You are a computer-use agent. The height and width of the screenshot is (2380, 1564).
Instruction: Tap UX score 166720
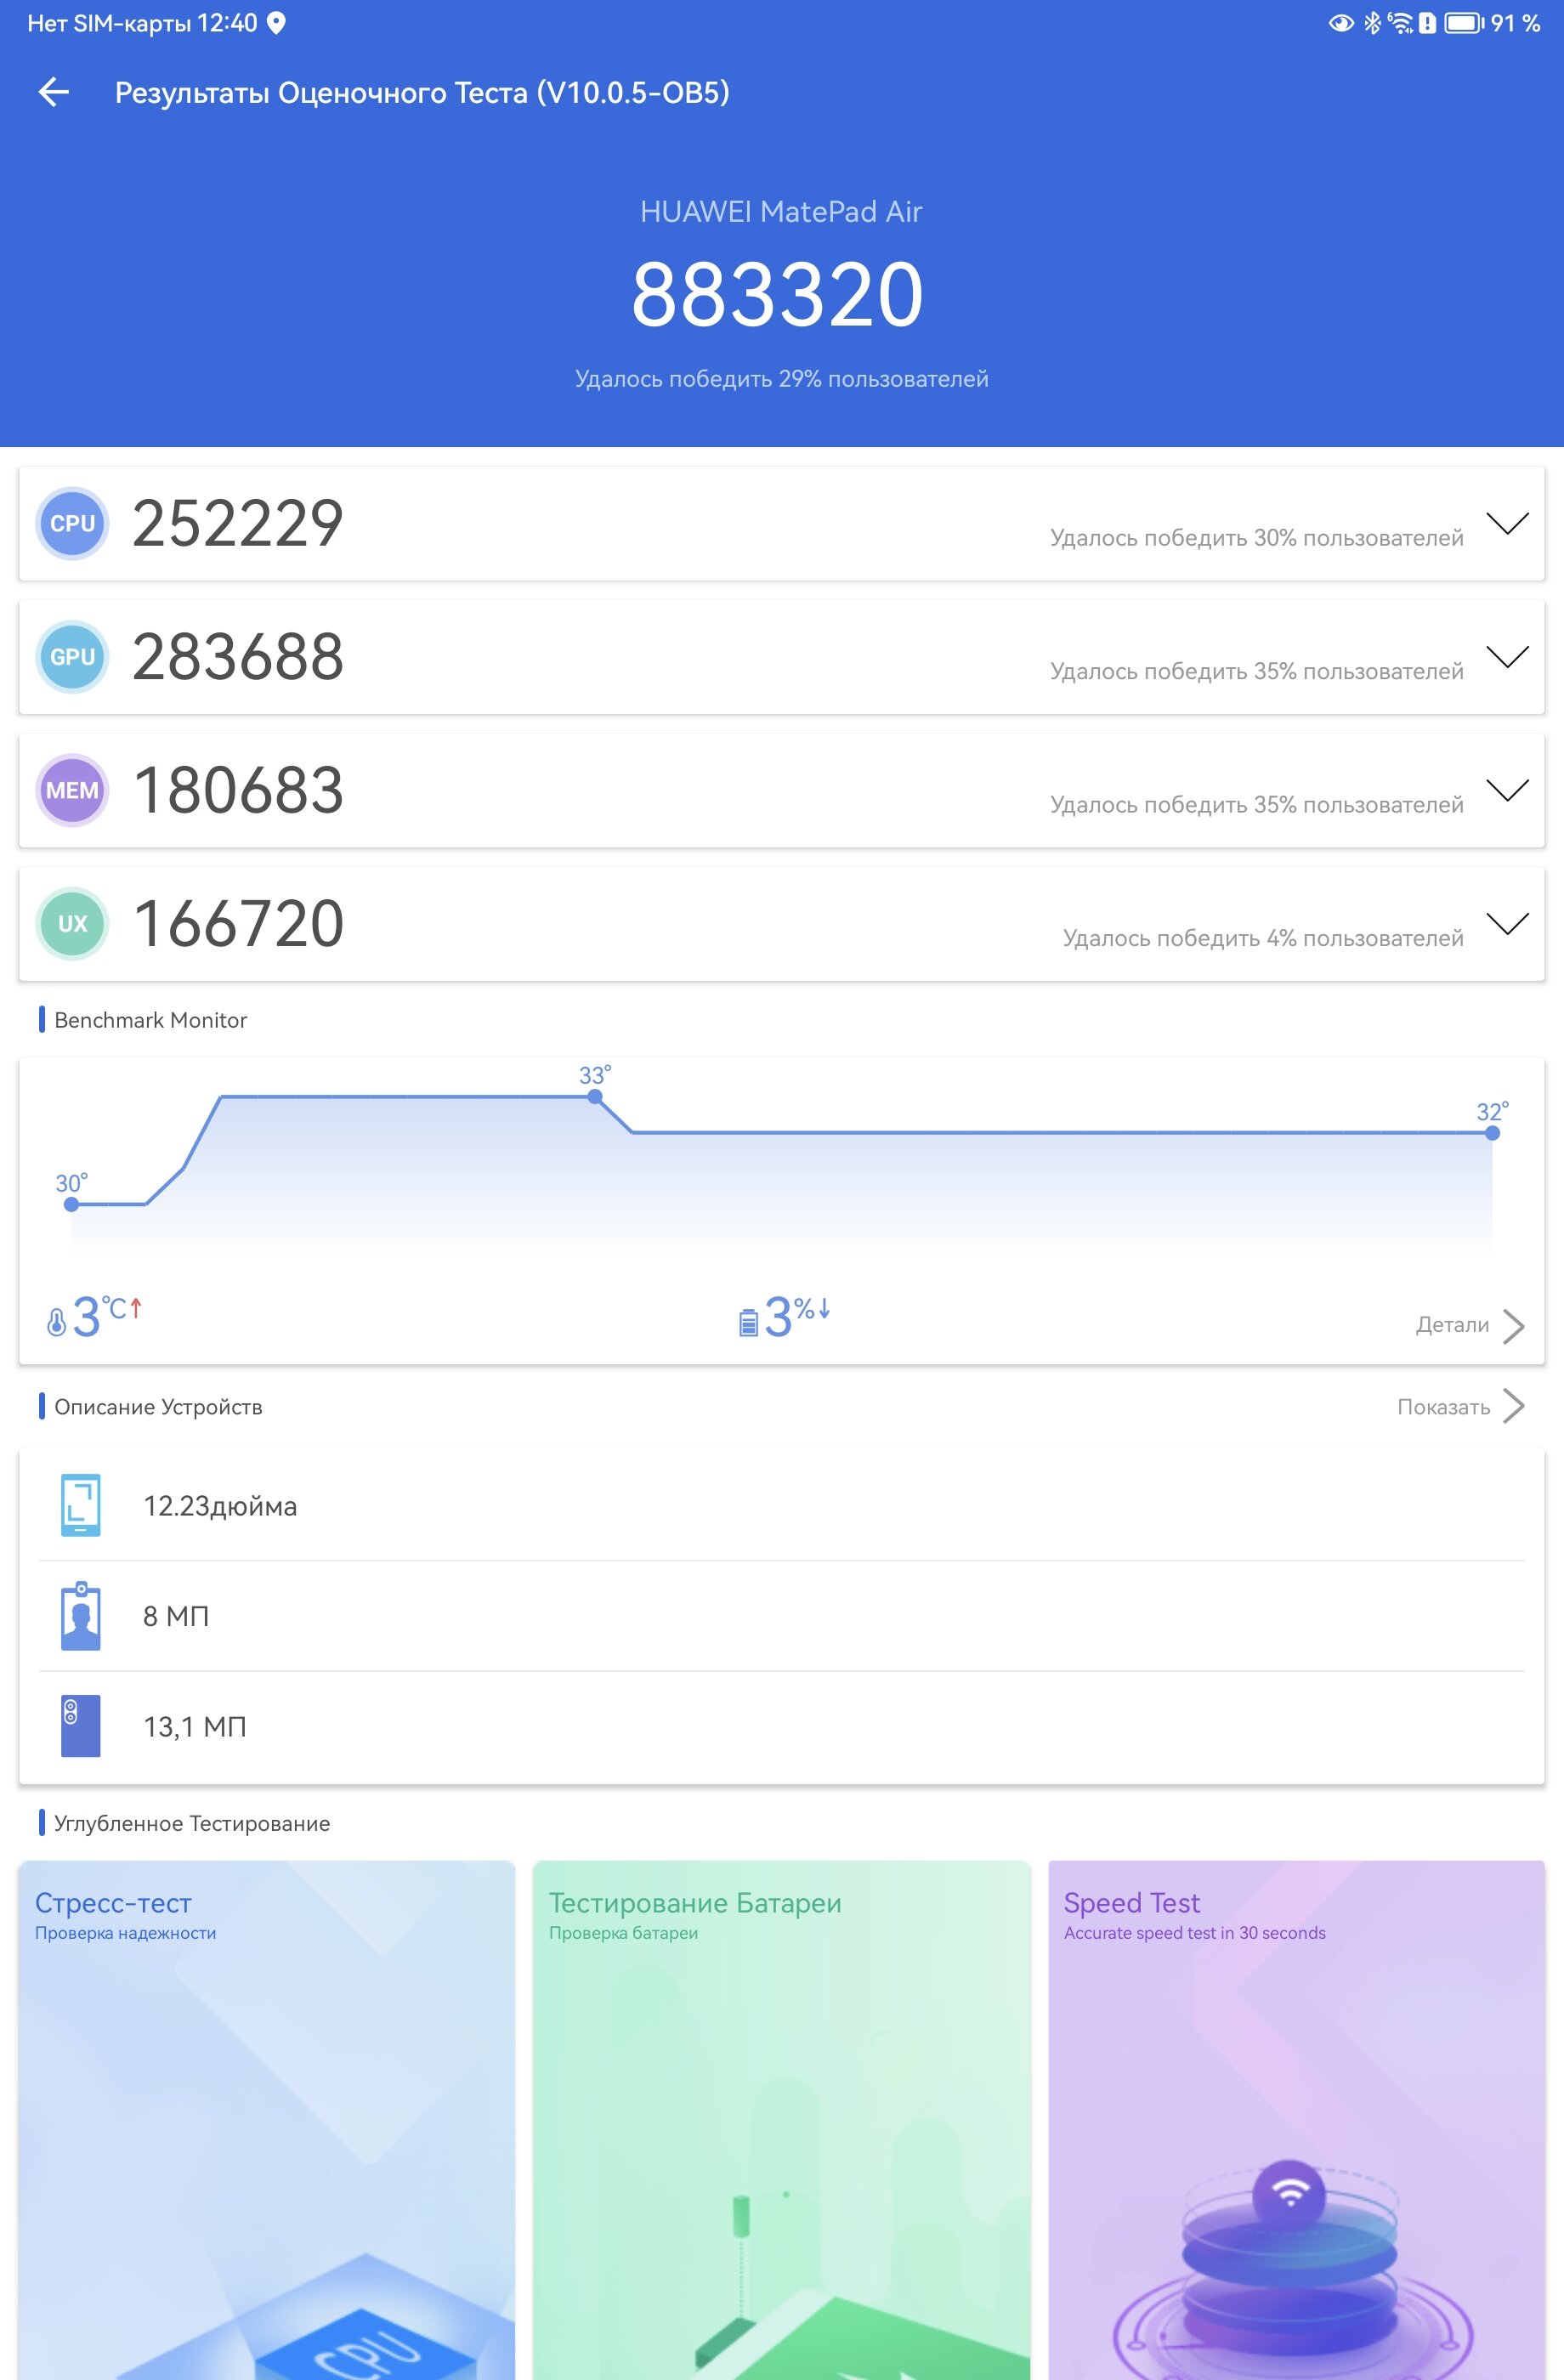click(238, 923)
